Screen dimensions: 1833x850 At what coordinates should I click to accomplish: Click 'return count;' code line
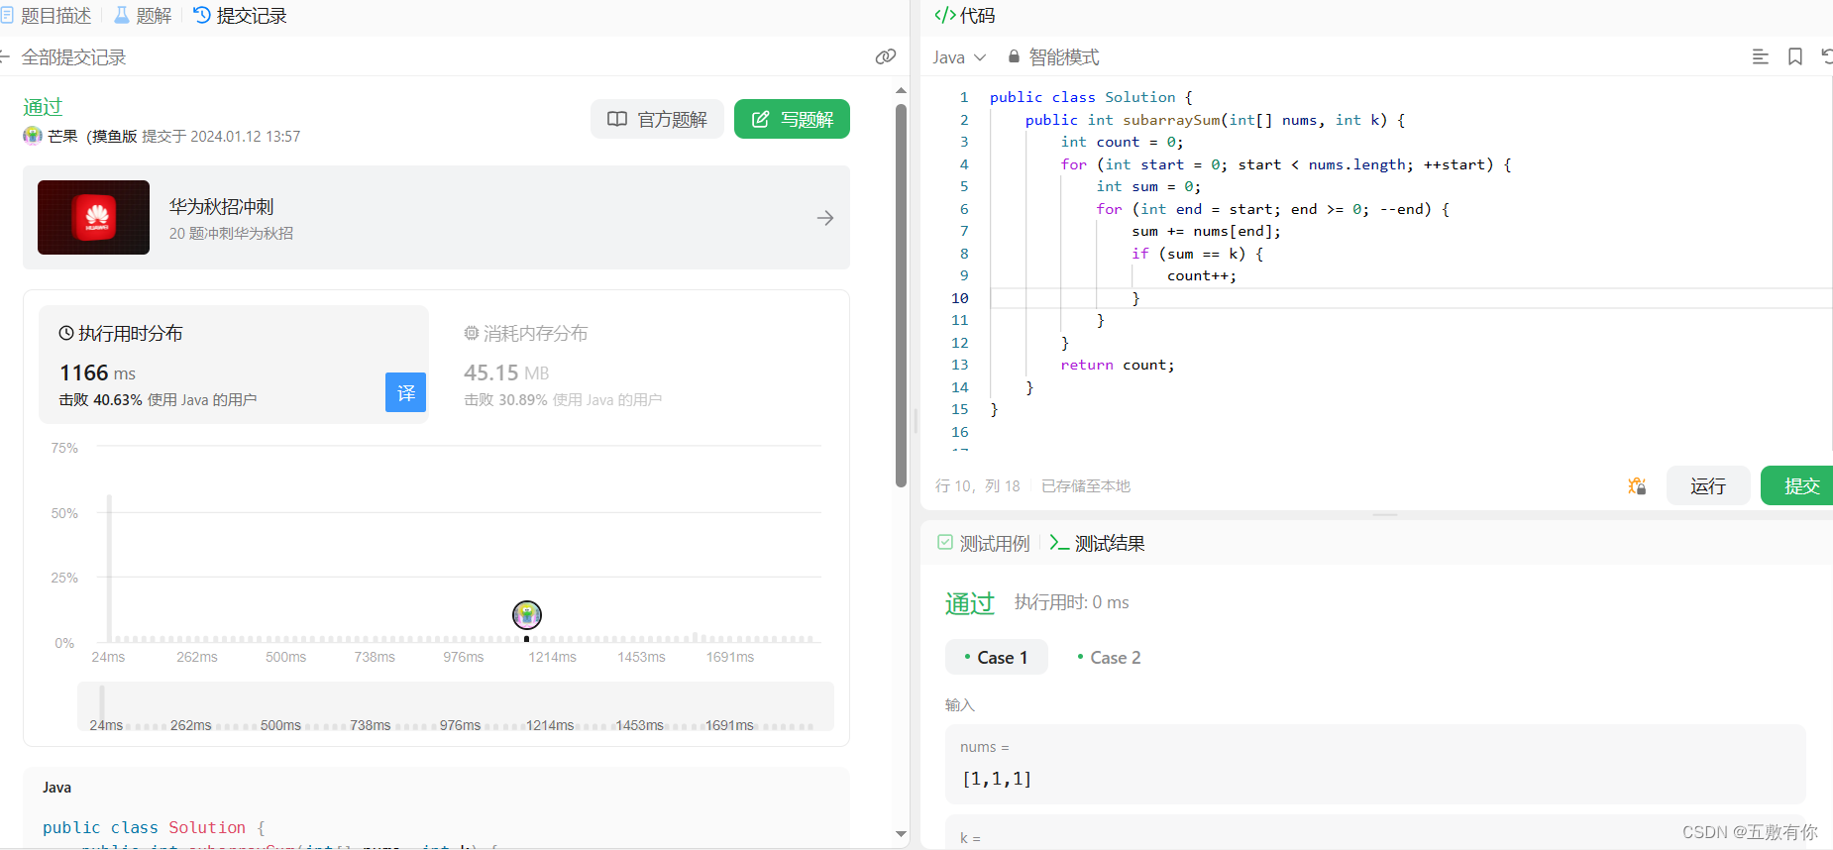tap(1118, 365)
